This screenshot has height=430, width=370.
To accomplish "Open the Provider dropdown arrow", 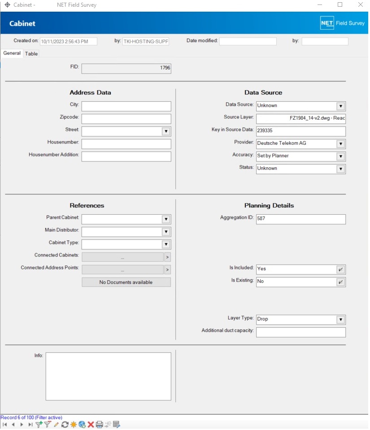I will 340,143.
